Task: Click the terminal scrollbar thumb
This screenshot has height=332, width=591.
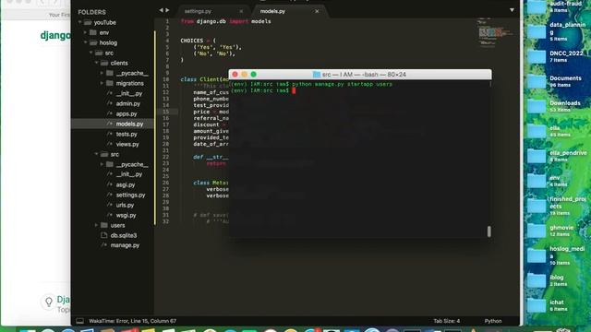Action: click(x=489, y=231)
